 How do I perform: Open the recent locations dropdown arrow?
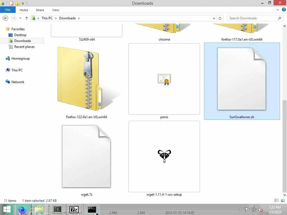(x=20, y=18)
